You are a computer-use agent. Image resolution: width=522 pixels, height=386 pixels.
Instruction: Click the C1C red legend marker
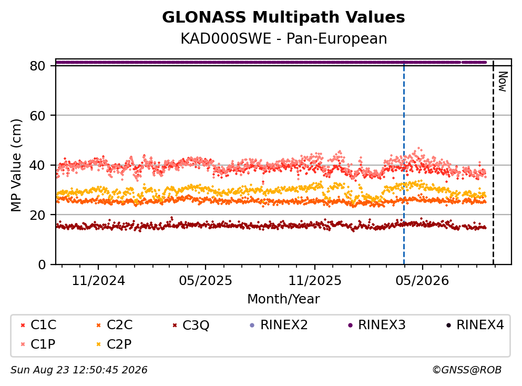click(23, 326)
